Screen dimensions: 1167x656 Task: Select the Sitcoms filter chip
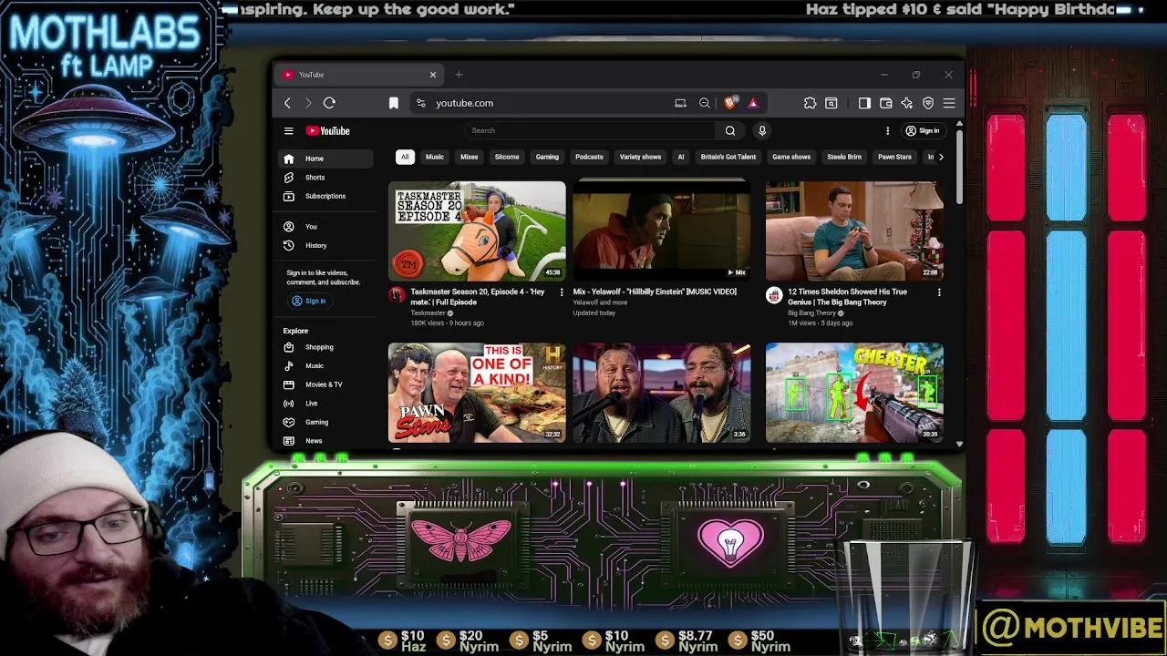pyautogui.click(x=507, y=157)
